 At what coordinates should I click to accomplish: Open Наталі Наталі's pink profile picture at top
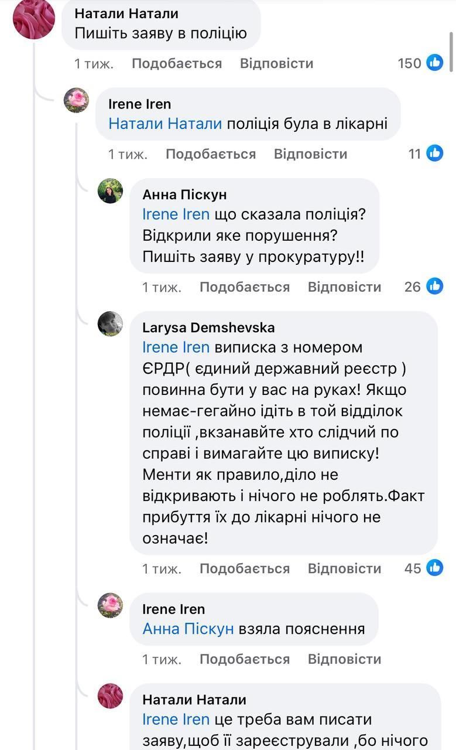pos(34,19)
